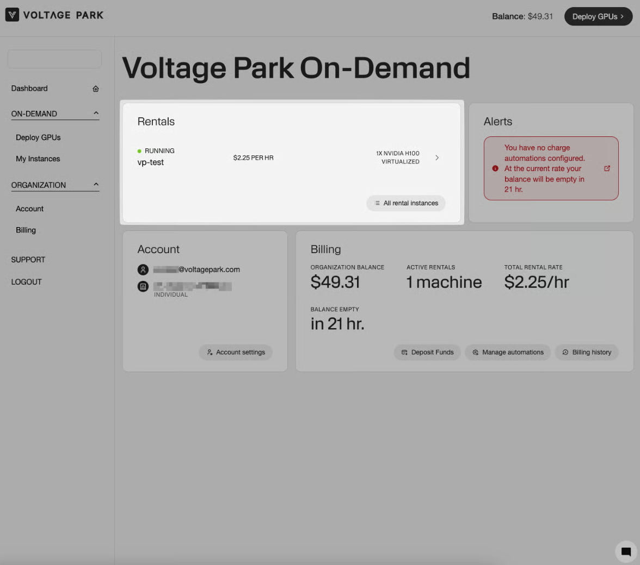640x565 pixels.
Task: Click the Dashboard home icon
Action: tap(96, 89)
